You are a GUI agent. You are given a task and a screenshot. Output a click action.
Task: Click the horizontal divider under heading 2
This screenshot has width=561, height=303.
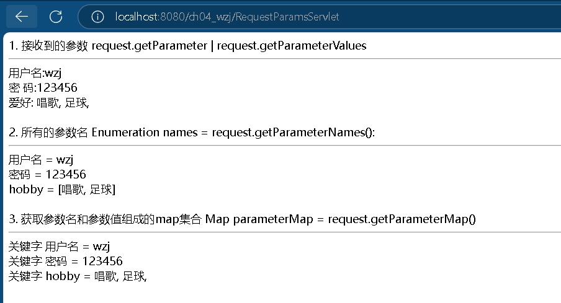pos(280,145)
